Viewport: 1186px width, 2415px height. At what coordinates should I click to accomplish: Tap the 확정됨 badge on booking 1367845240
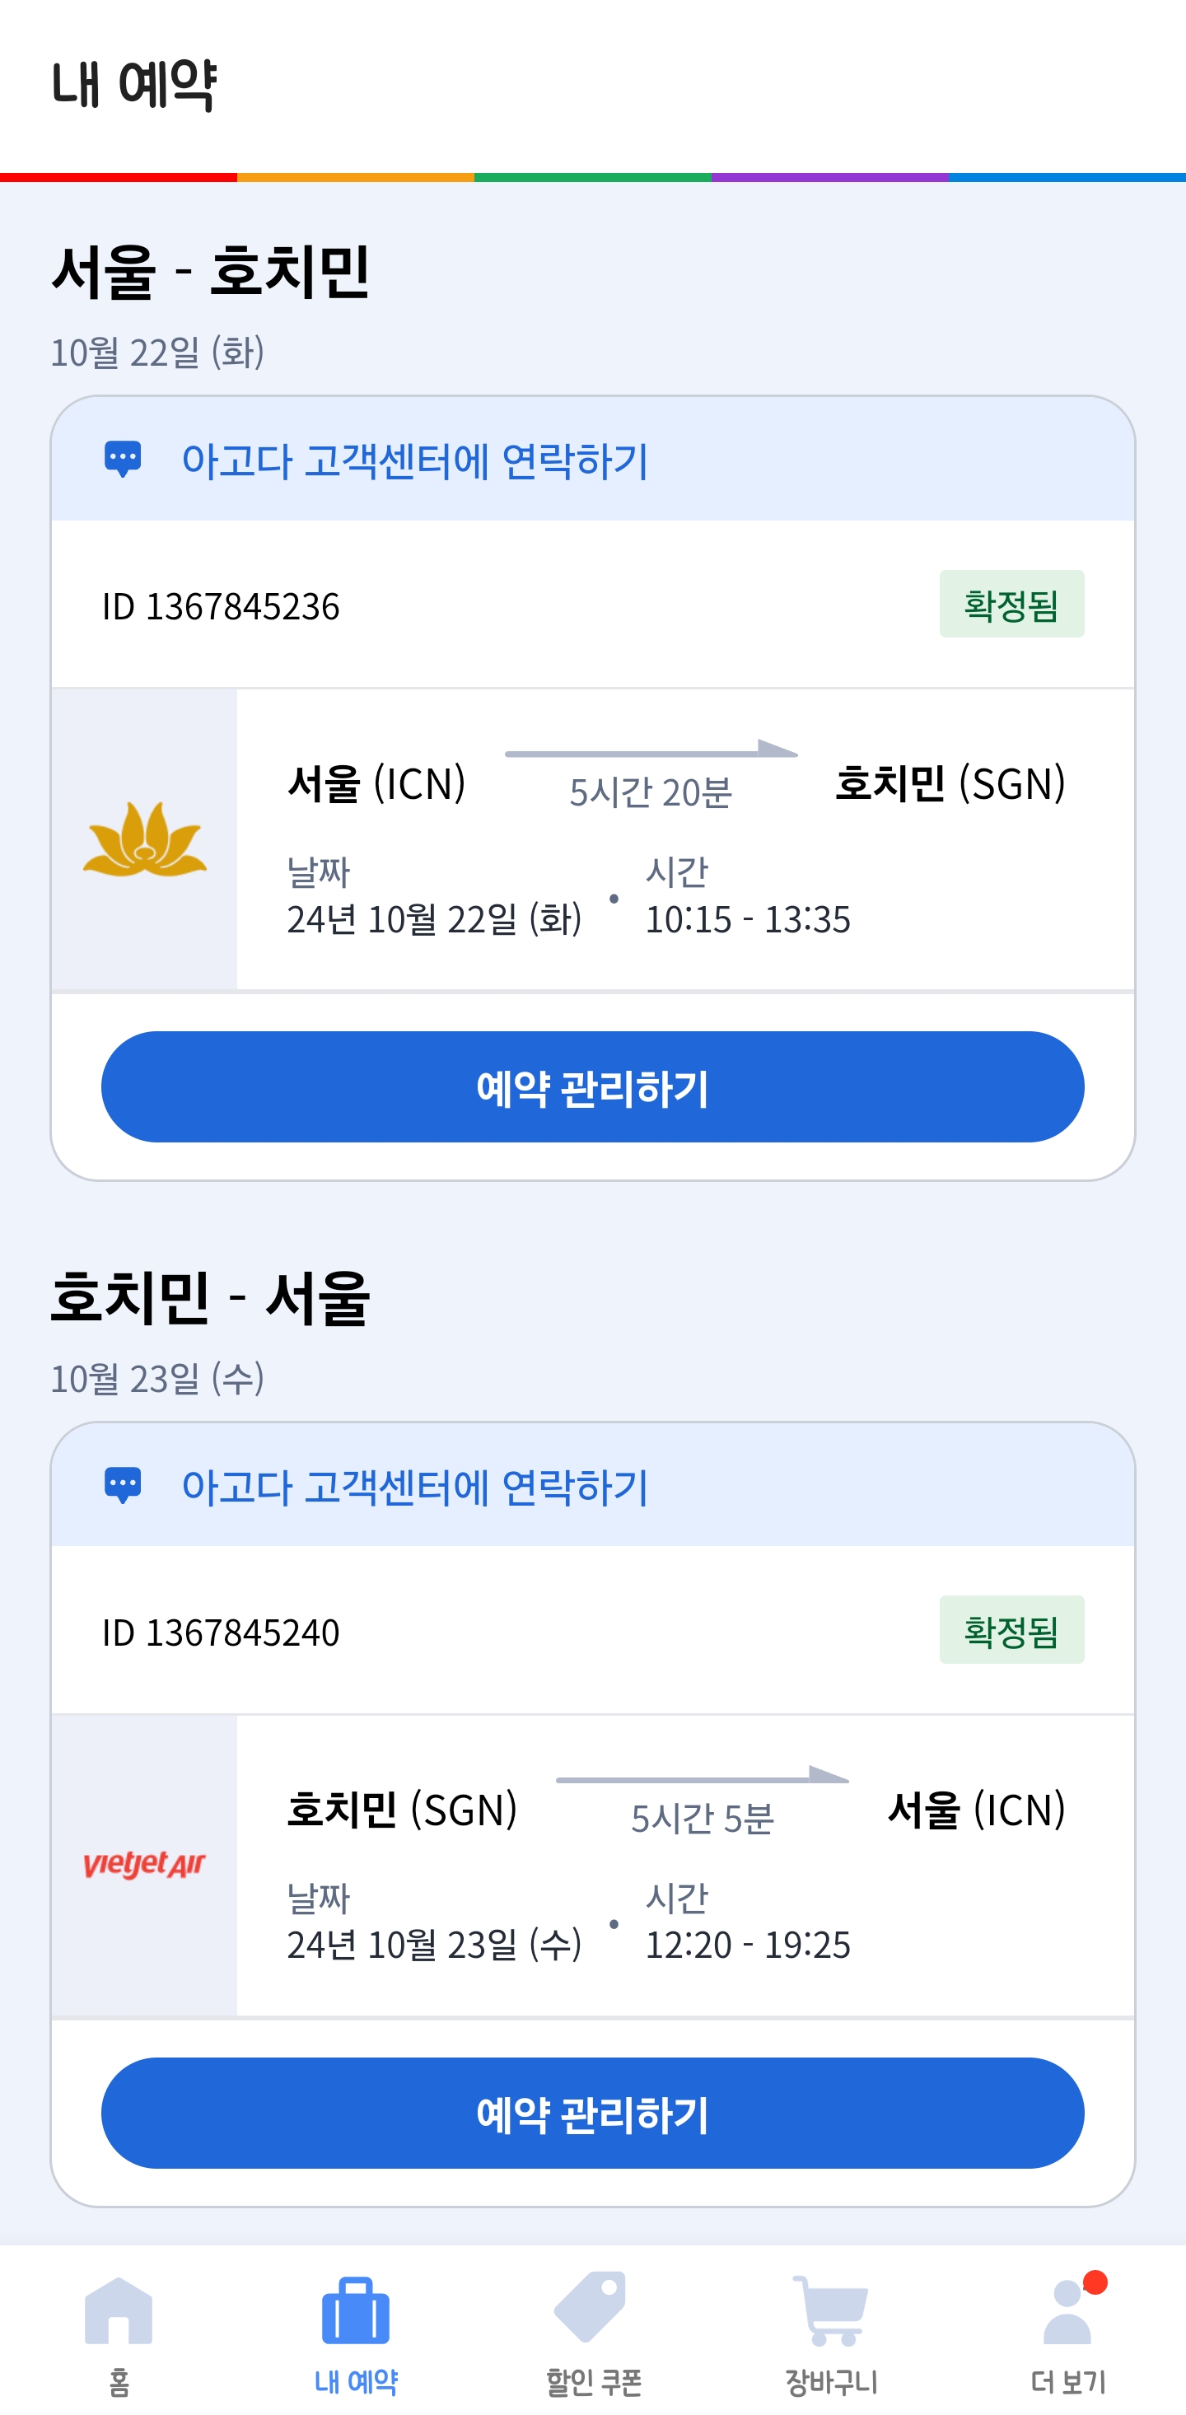tap(1011, 1630)
